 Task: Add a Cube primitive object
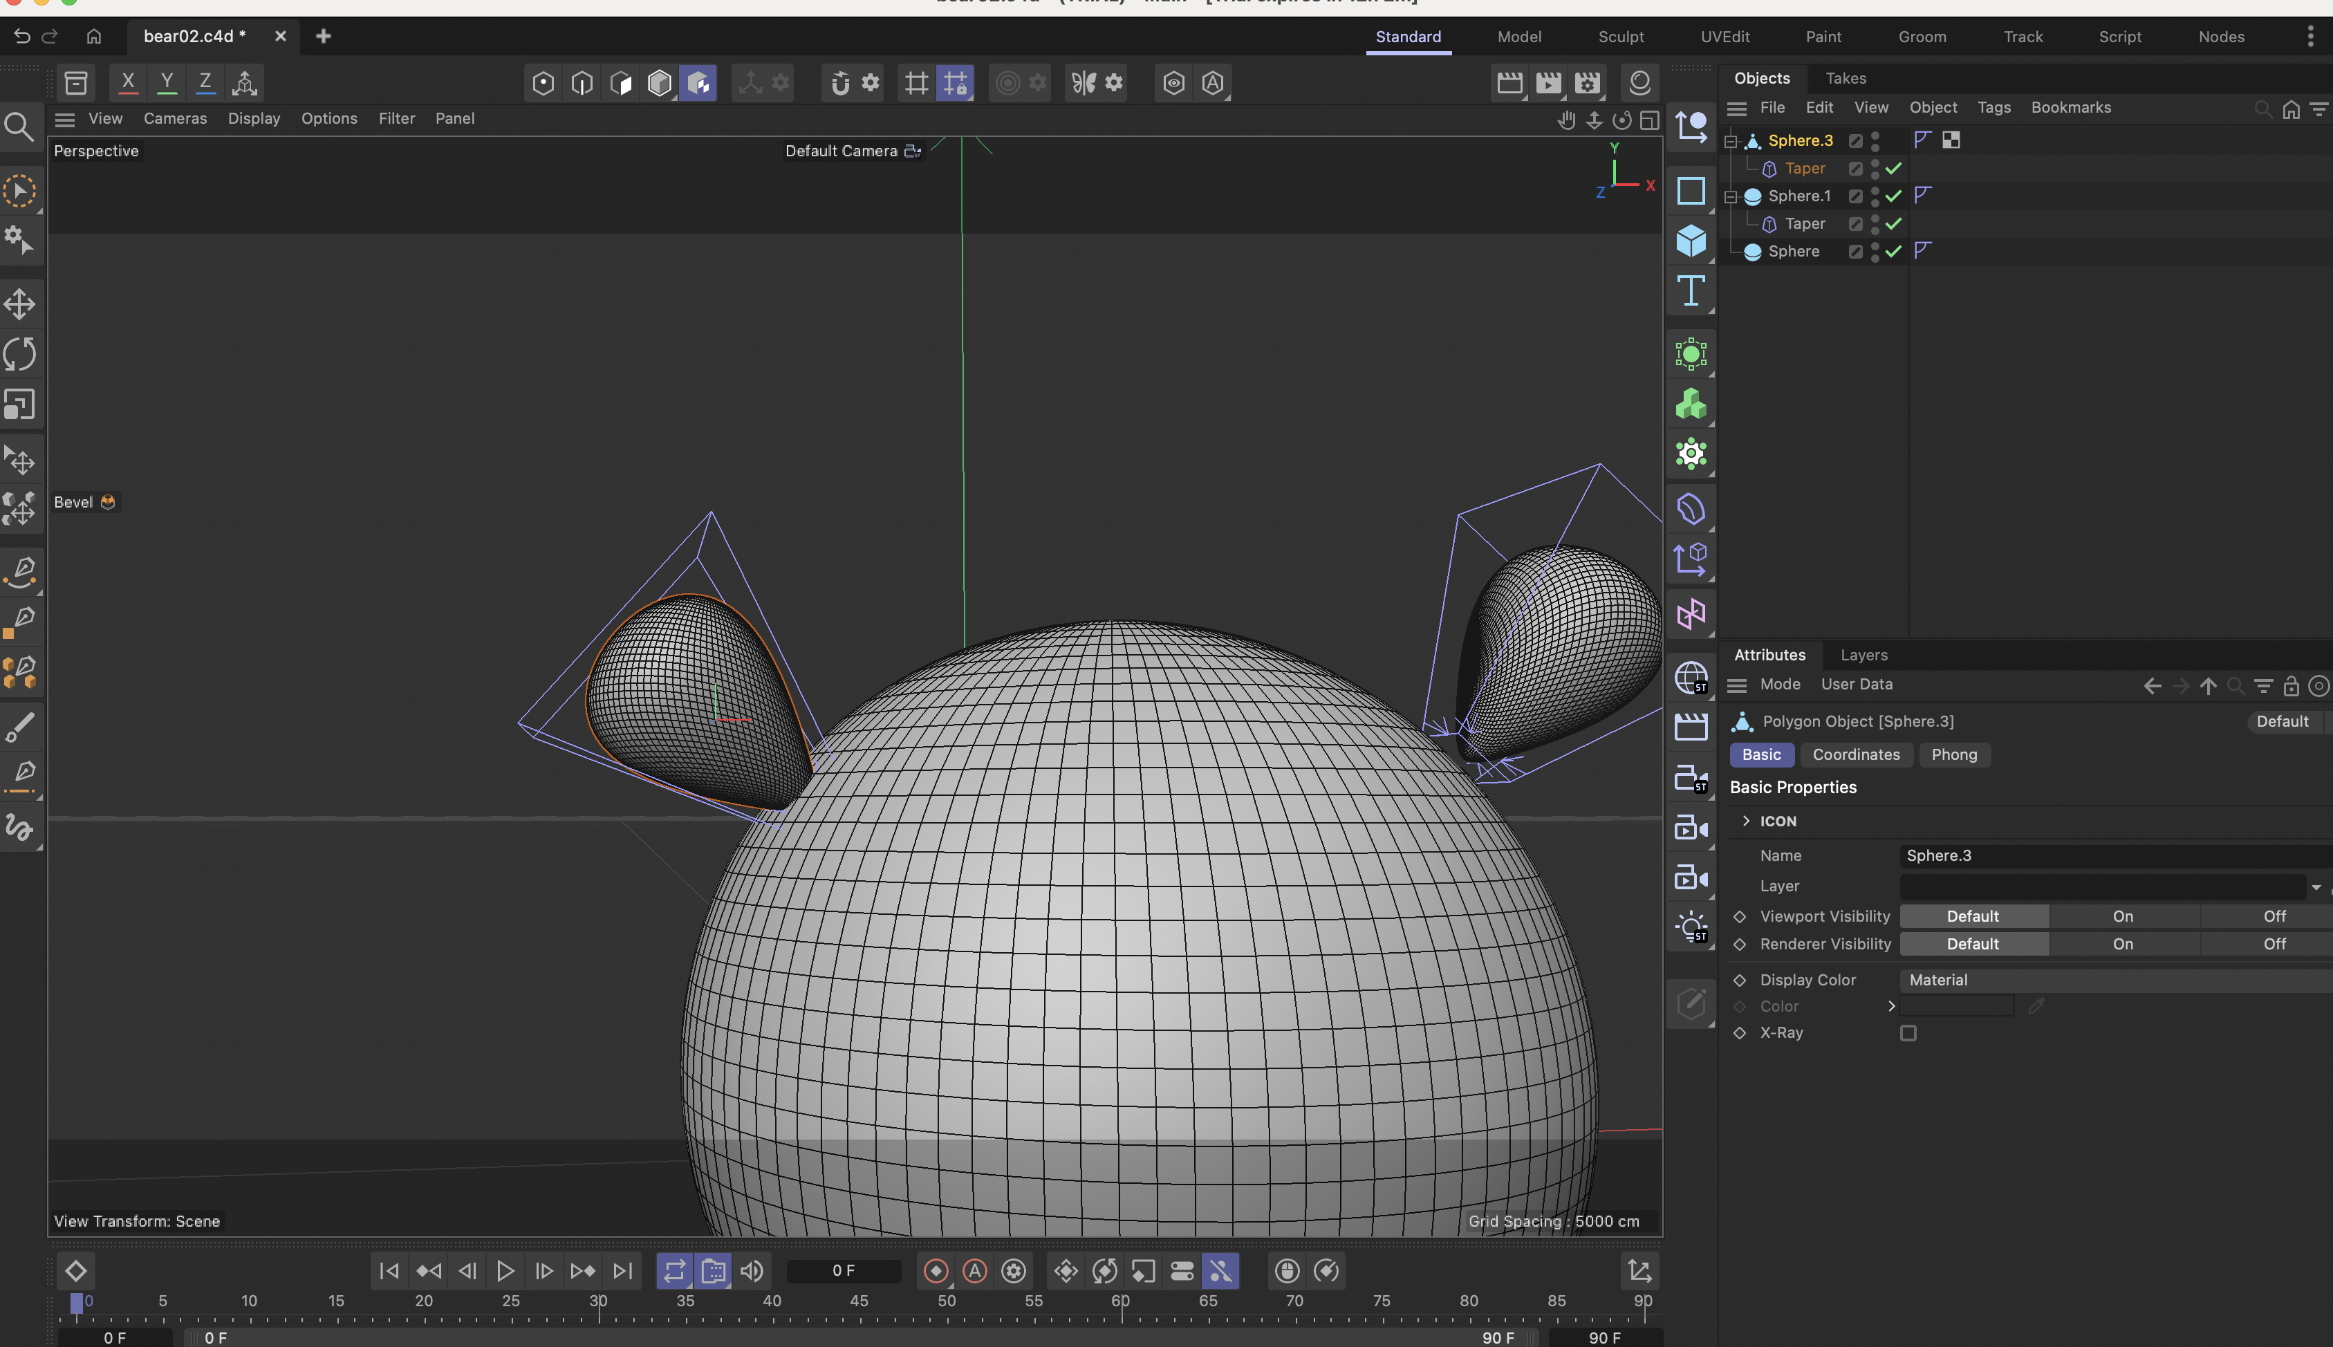coord(1690,241)
